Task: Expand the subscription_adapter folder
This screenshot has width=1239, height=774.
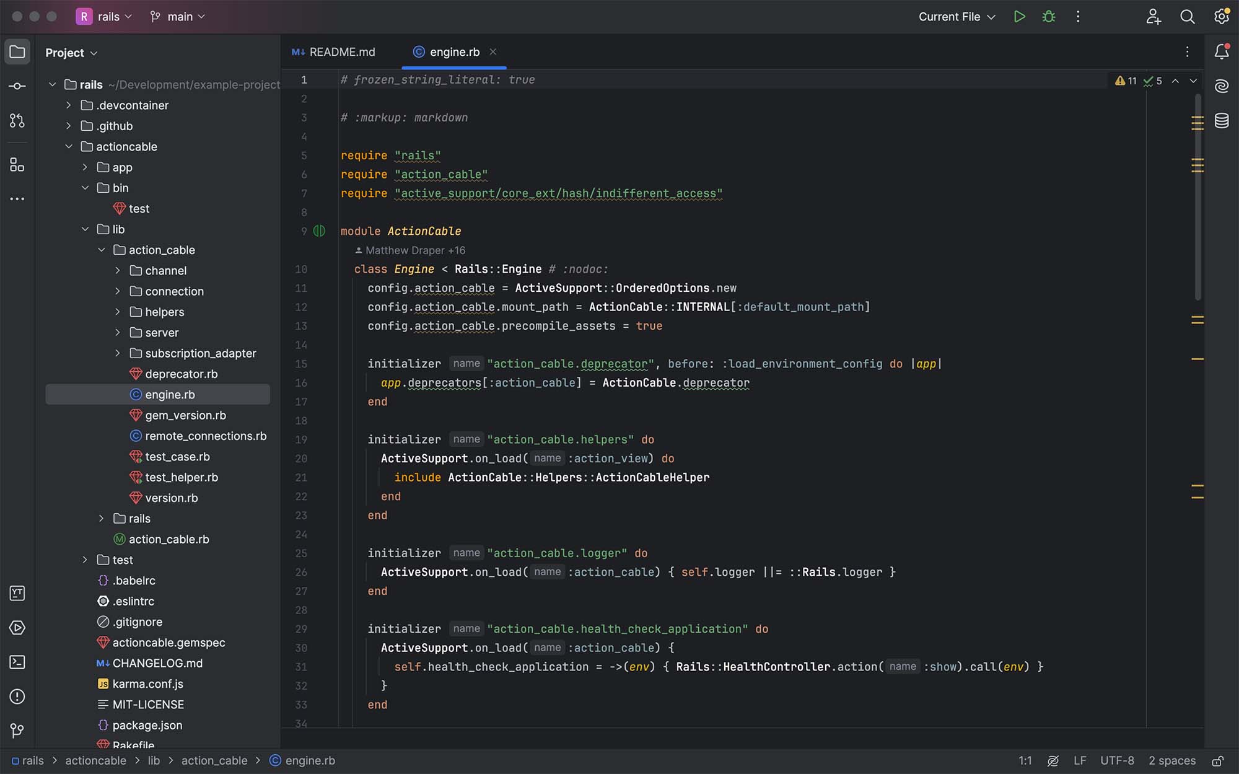Action: 118,353
